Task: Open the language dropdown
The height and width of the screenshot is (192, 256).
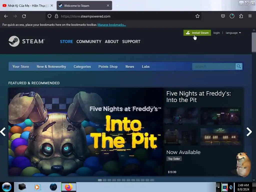Action: click(x=233, y=33)
